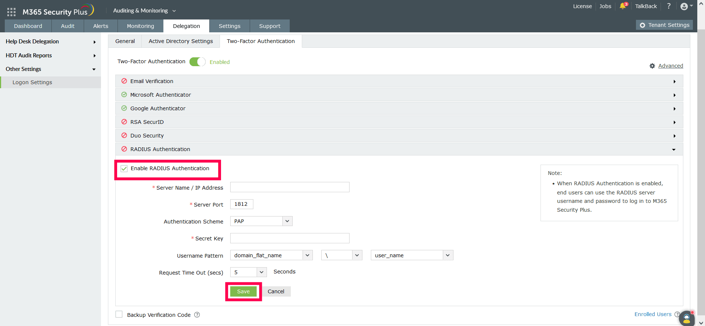The image size is (705, 326).
Task: Click the help question mark icon
Action: pyautogui.click(x=669, y=6)
